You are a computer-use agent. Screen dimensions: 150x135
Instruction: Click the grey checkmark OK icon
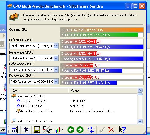tap(102, 130)
